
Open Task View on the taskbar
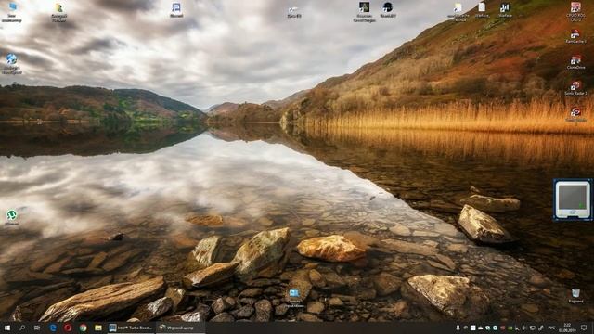coord(37,328)
